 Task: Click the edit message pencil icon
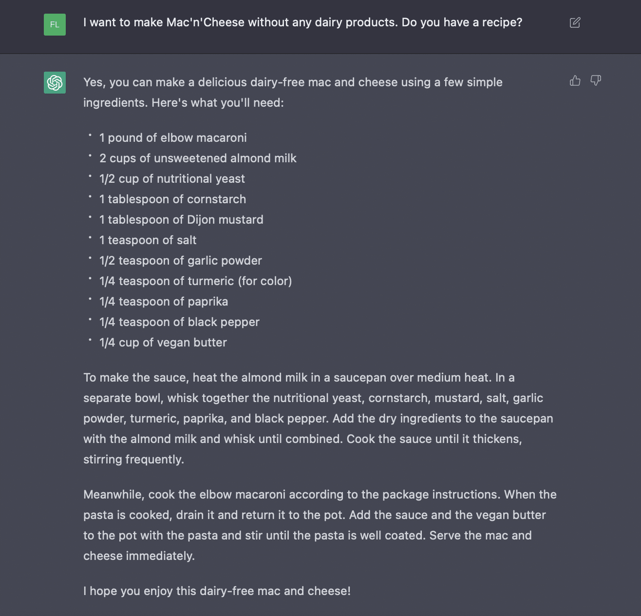click(x=575, y=22)
